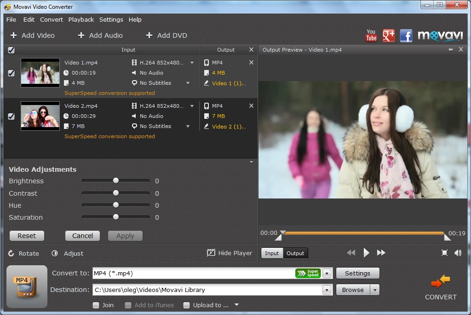Switch to the Output preview tab
471x315 pixels.
point(295,253)
